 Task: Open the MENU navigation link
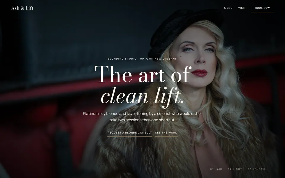(x=228, y=8)
